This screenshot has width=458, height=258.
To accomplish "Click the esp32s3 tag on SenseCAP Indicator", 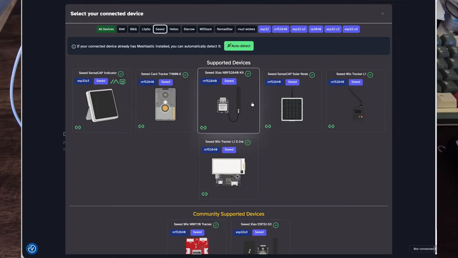I will (x=83, y=81).
